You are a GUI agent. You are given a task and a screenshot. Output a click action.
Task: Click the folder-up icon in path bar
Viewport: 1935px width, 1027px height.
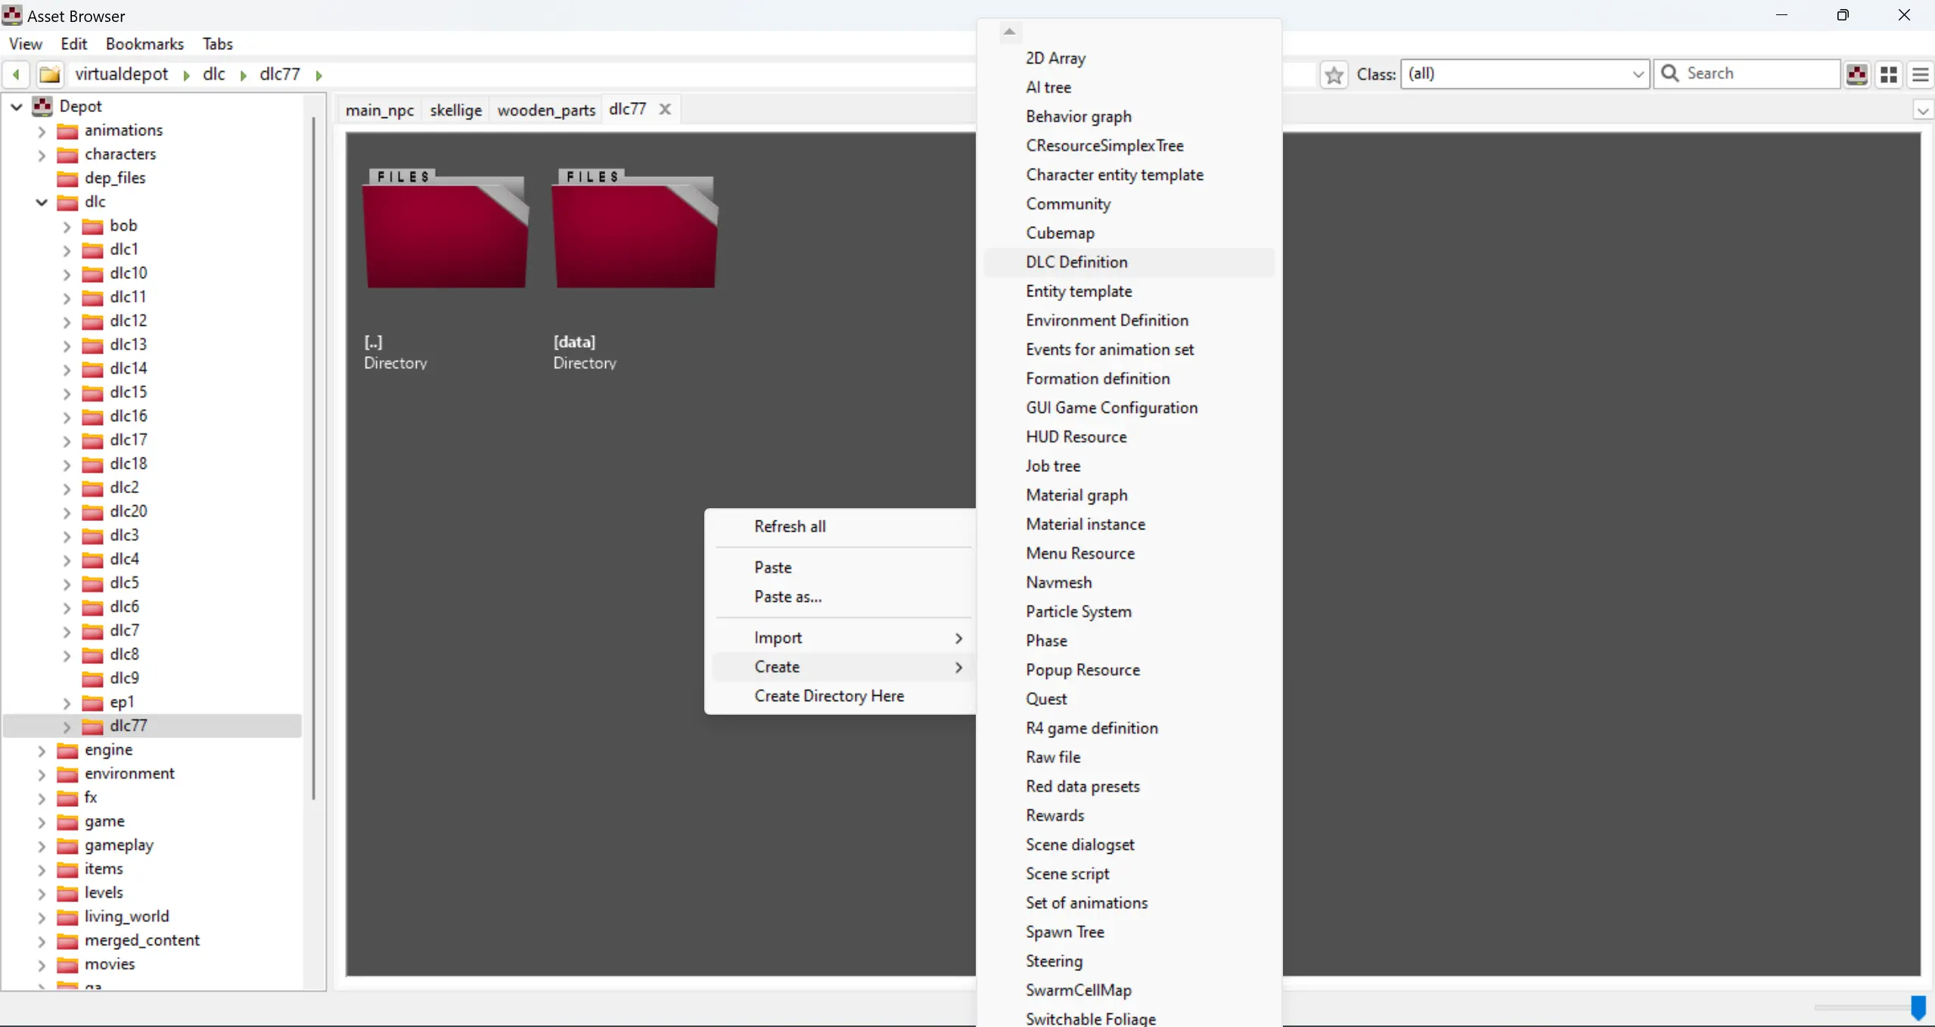[x=50, y=74]
